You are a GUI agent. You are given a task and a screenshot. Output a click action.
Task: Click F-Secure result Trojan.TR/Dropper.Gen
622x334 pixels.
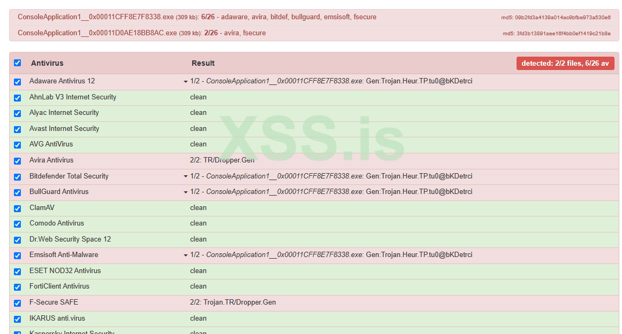[233, 302]
